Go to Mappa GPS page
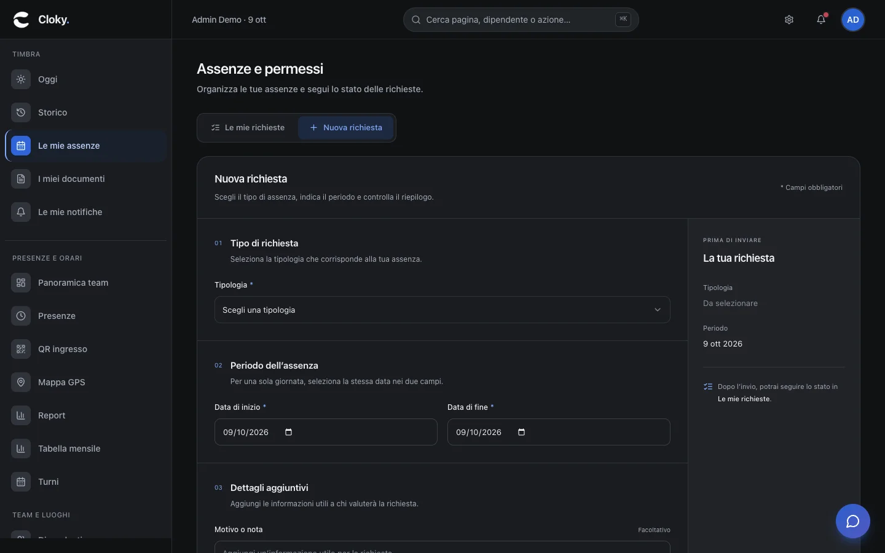 pos(86,382)
